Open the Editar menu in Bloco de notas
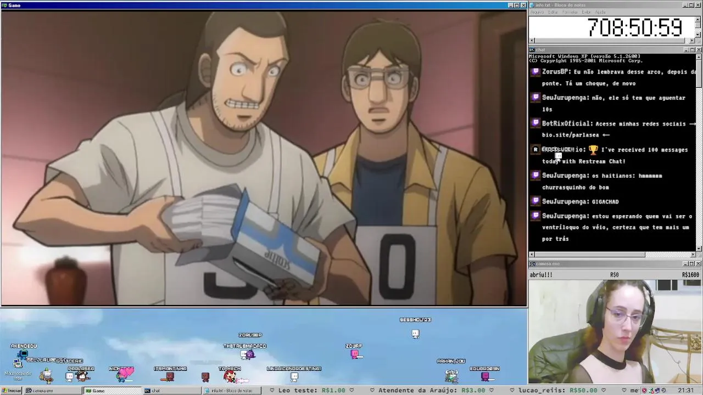Screen dimensions: 703x395 (553, 12)
